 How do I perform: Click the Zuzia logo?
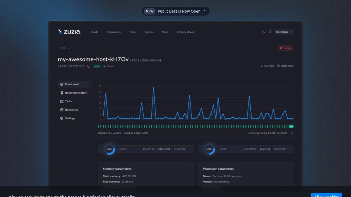click(x=69, y=32)
